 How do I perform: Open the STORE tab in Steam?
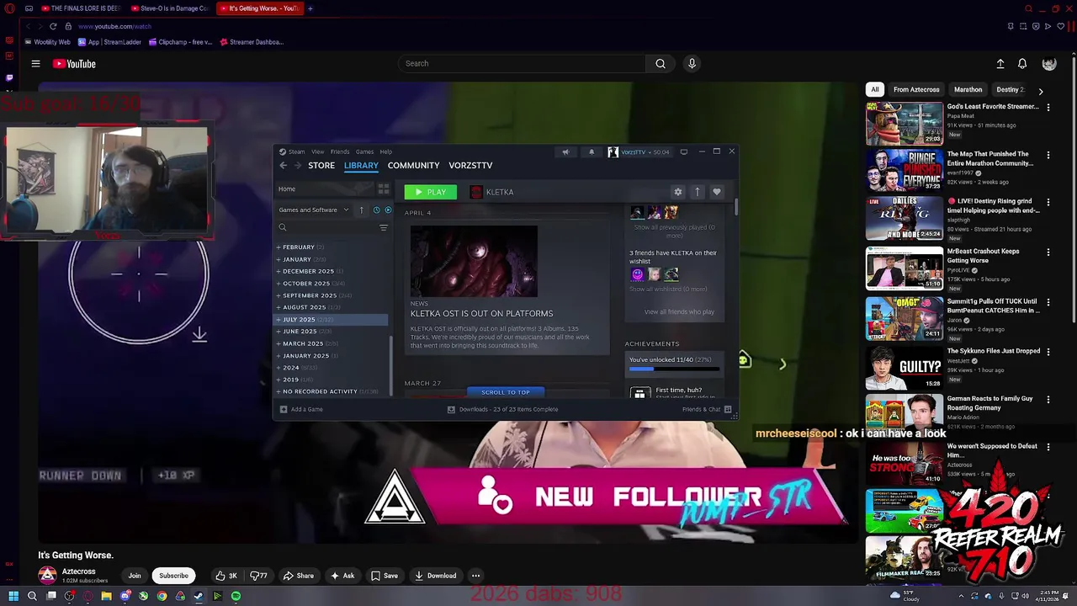click(x=321, y=166)
